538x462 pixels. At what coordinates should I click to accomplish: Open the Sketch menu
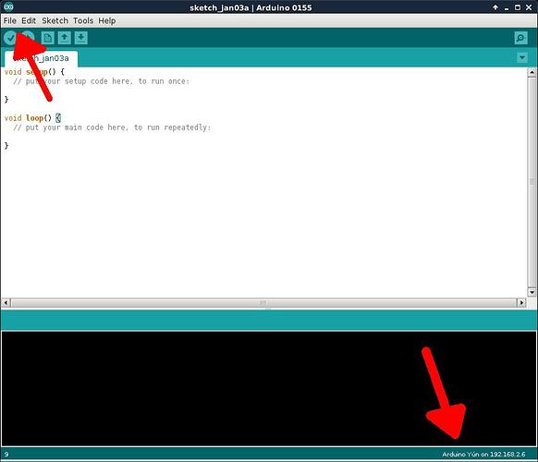(x=55, y=21)
